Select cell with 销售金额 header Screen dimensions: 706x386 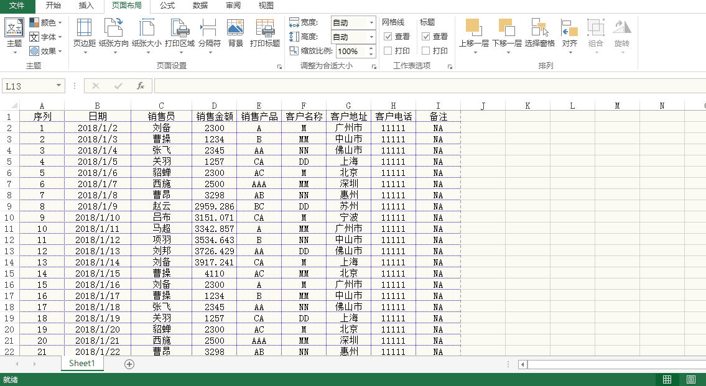[x=215, y=116]
